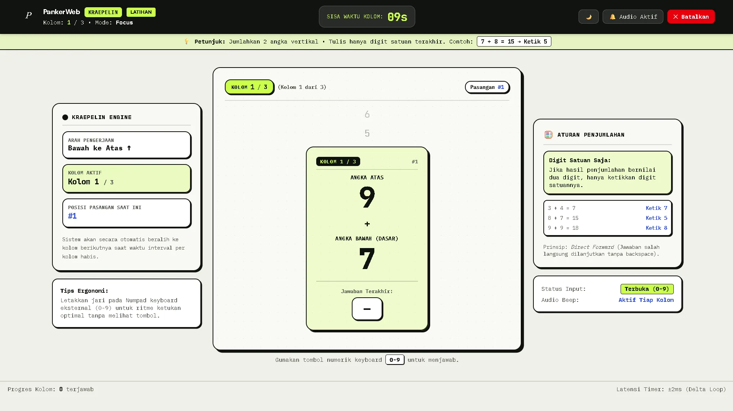The image size is (733, 411).
Task: Click the Digit Satuan Saja rule box
Action: point(608,173)
